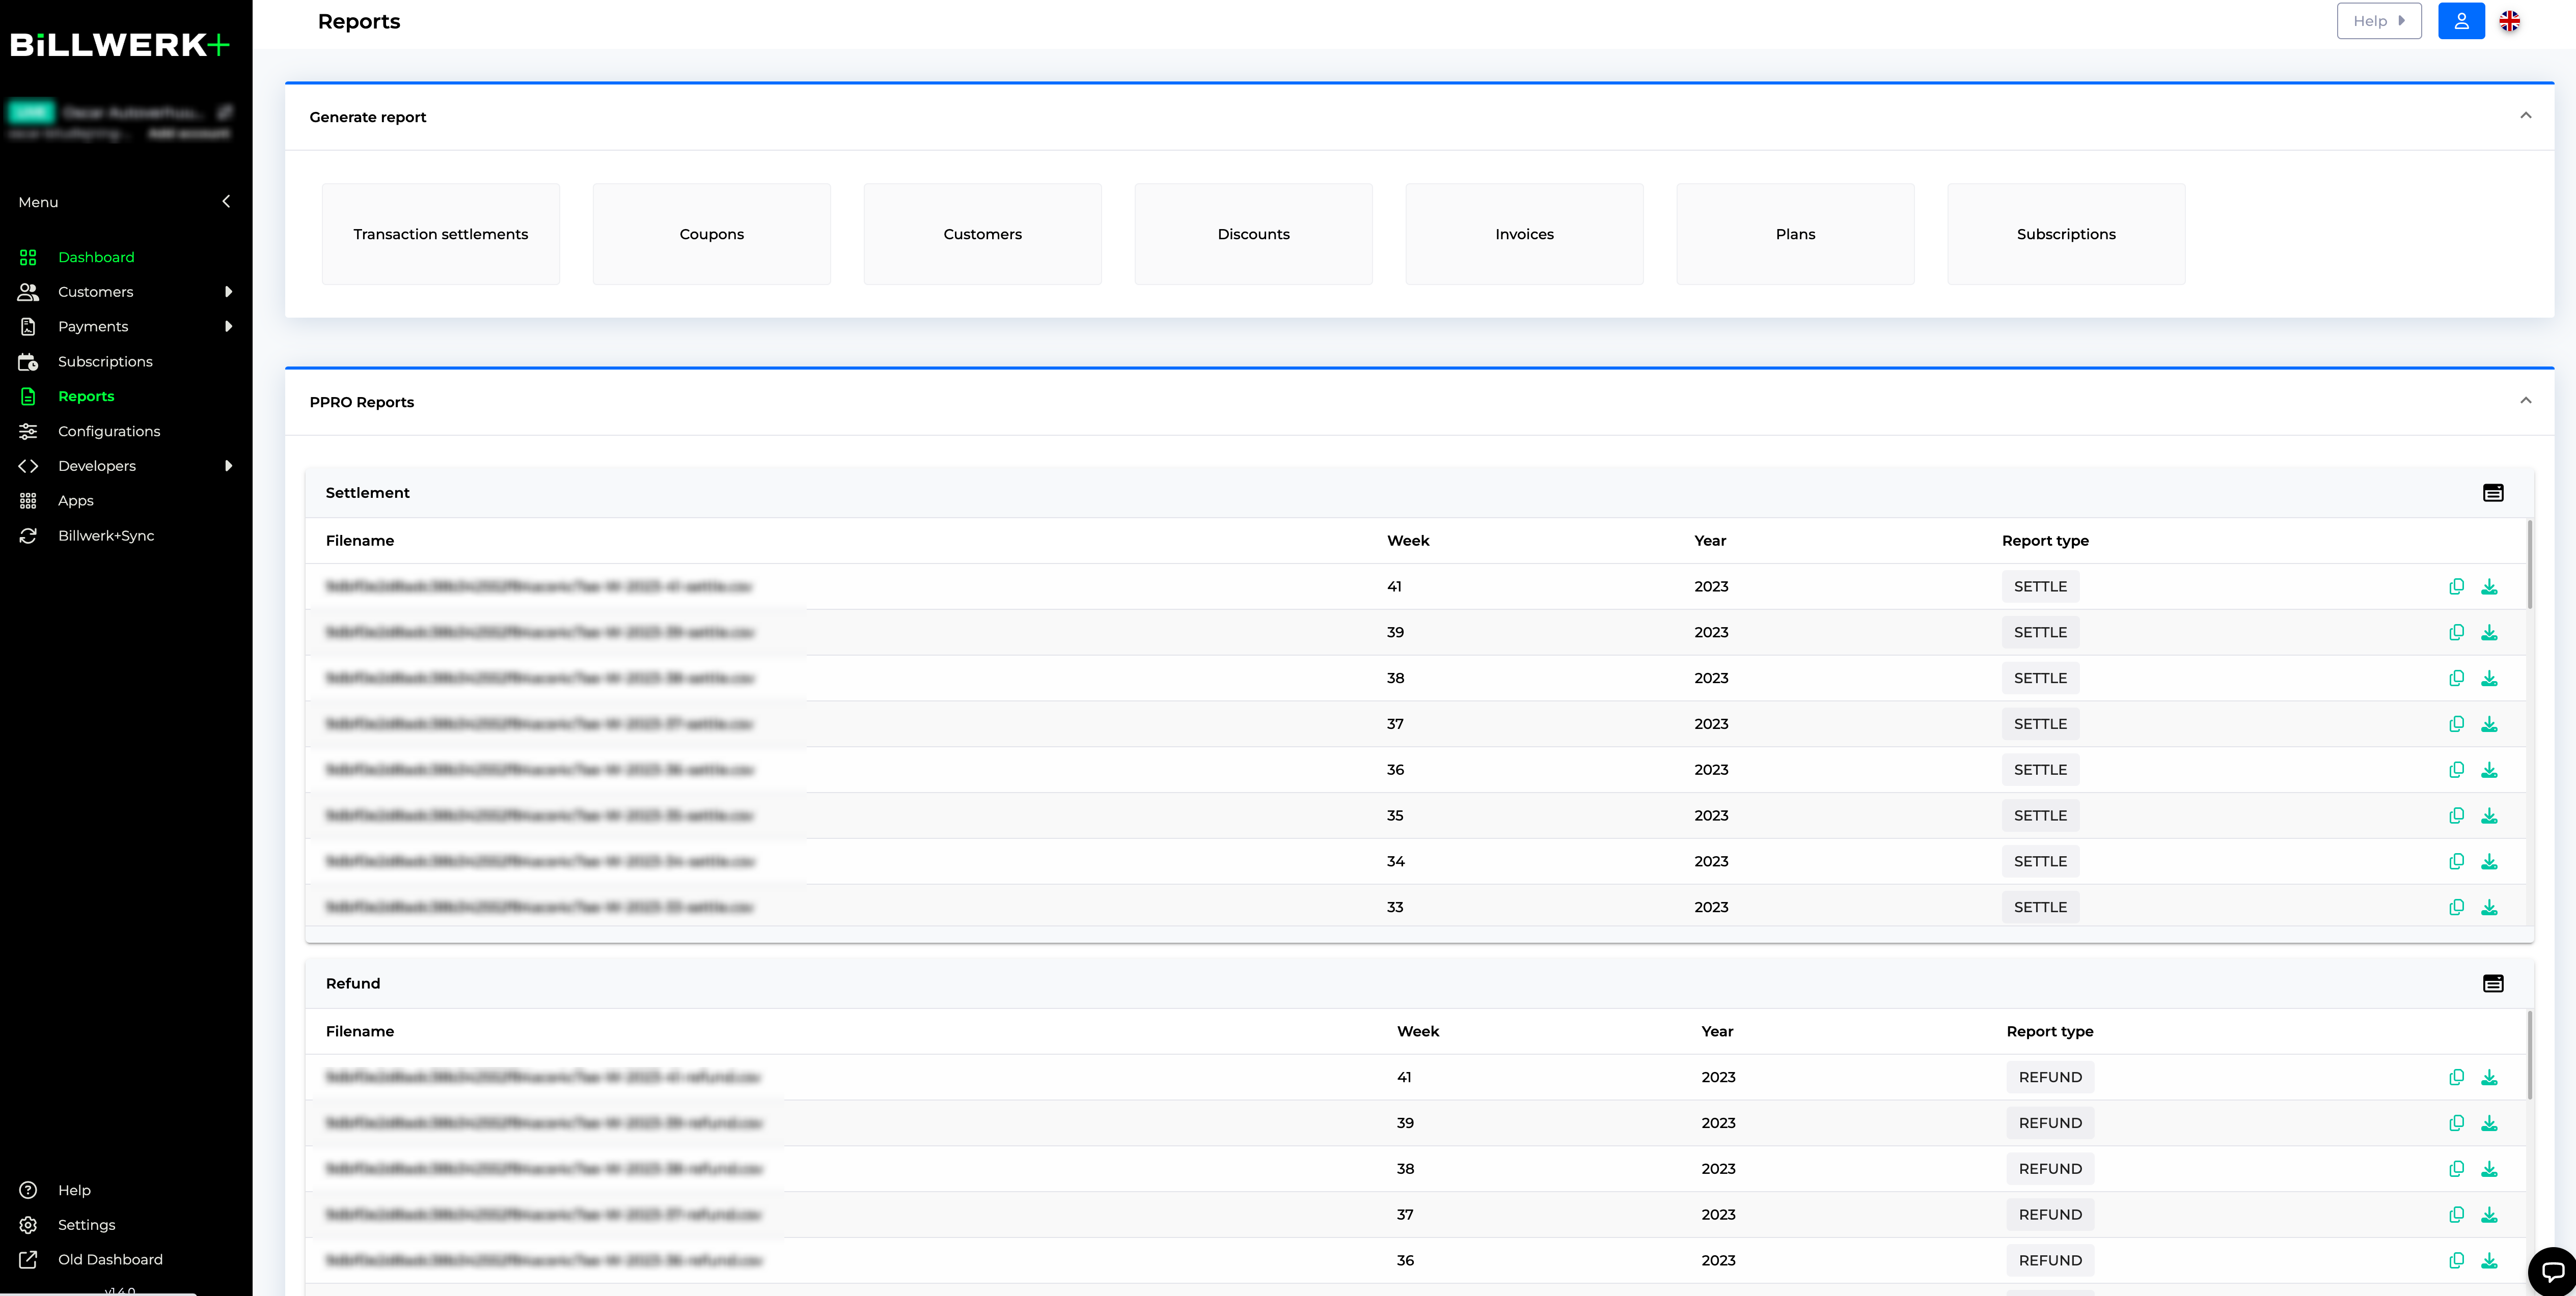Open Settings at sidebar bottom

86,1225
